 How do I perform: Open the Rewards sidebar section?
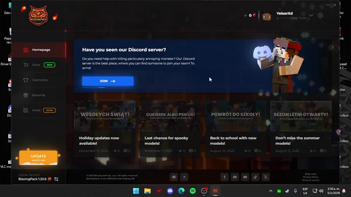38,95
